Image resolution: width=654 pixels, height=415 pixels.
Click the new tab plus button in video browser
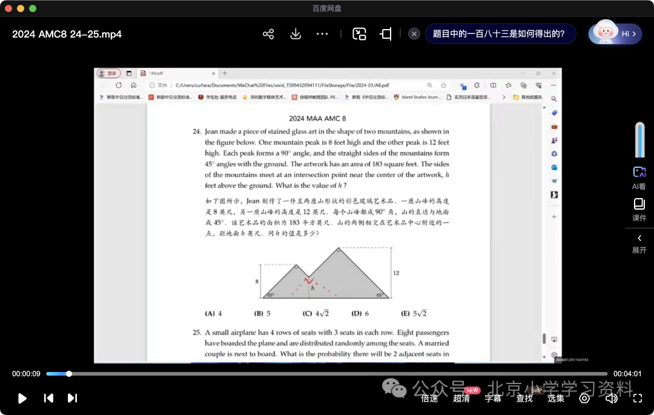tap(225, 73)
